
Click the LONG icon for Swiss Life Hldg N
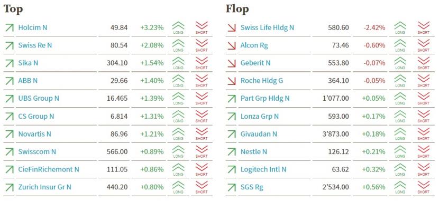[400, 28]
